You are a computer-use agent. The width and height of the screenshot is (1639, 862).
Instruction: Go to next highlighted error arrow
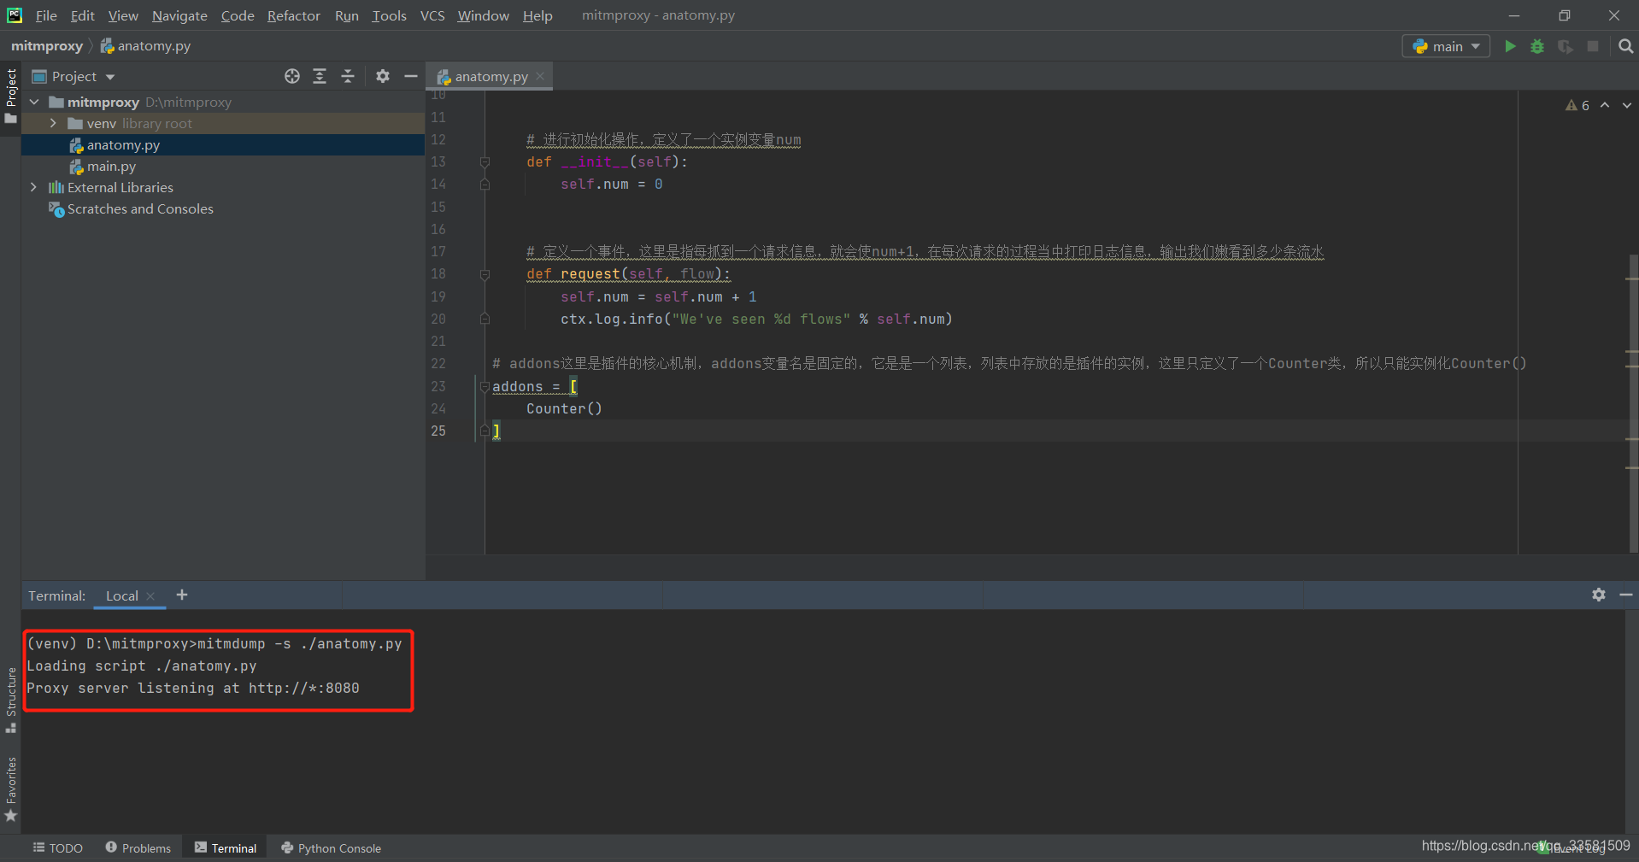pos(1626,105)
